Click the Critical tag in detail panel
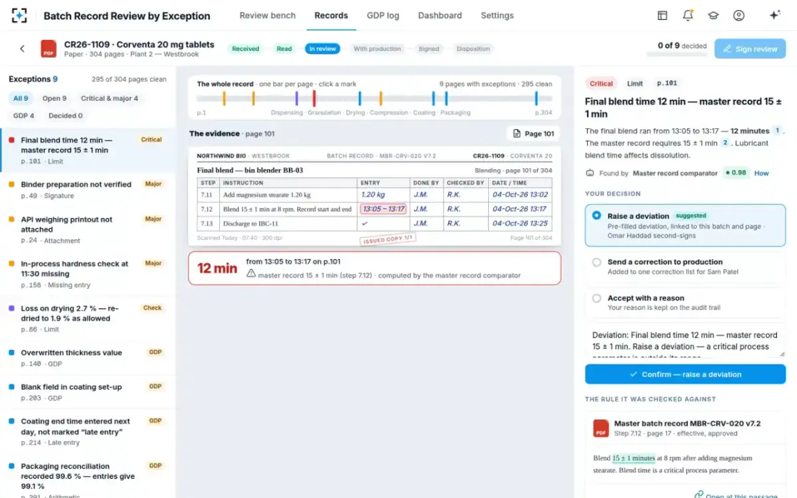The height and width of the screenshot is (498, 797). (601, 84)
